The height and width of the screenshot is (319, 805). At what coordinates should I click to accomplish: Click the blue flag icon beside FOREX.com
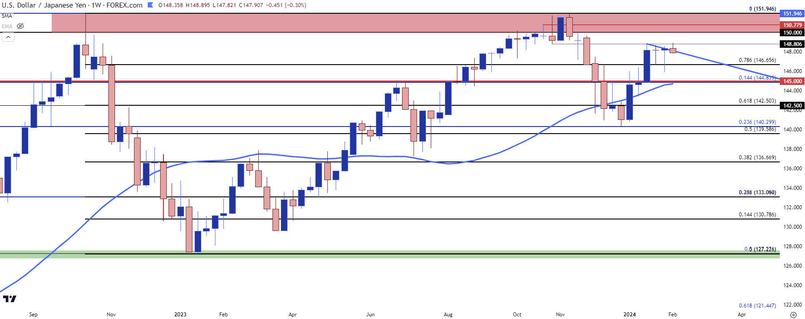coord(150,5)
